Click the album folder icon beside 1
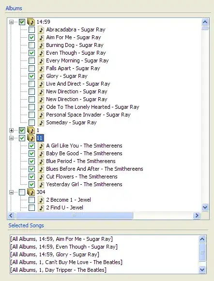 (31, 130)
